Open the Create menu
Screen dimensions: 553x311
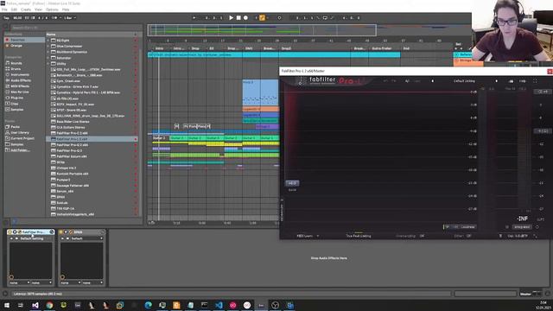26,10
